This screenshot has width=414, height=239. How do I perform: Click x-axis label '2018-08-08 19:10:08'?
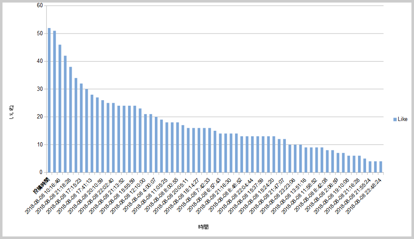(x=331, y=196)
